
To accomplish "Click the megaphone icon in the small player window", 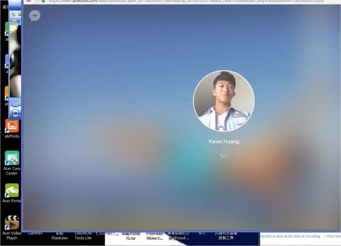I will 13,21.
